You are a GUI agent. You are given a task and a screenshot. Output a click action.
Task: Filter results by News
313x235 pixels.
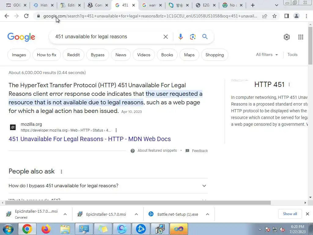click(121, 55)
